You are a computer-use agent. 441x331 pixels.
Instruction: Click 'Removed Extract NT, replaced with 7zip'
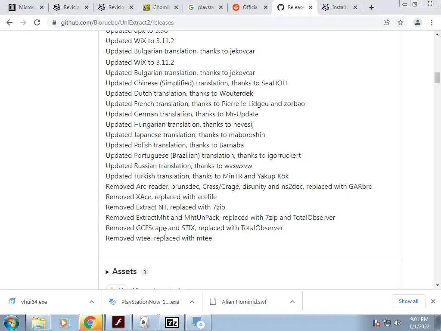click(165, 207)
